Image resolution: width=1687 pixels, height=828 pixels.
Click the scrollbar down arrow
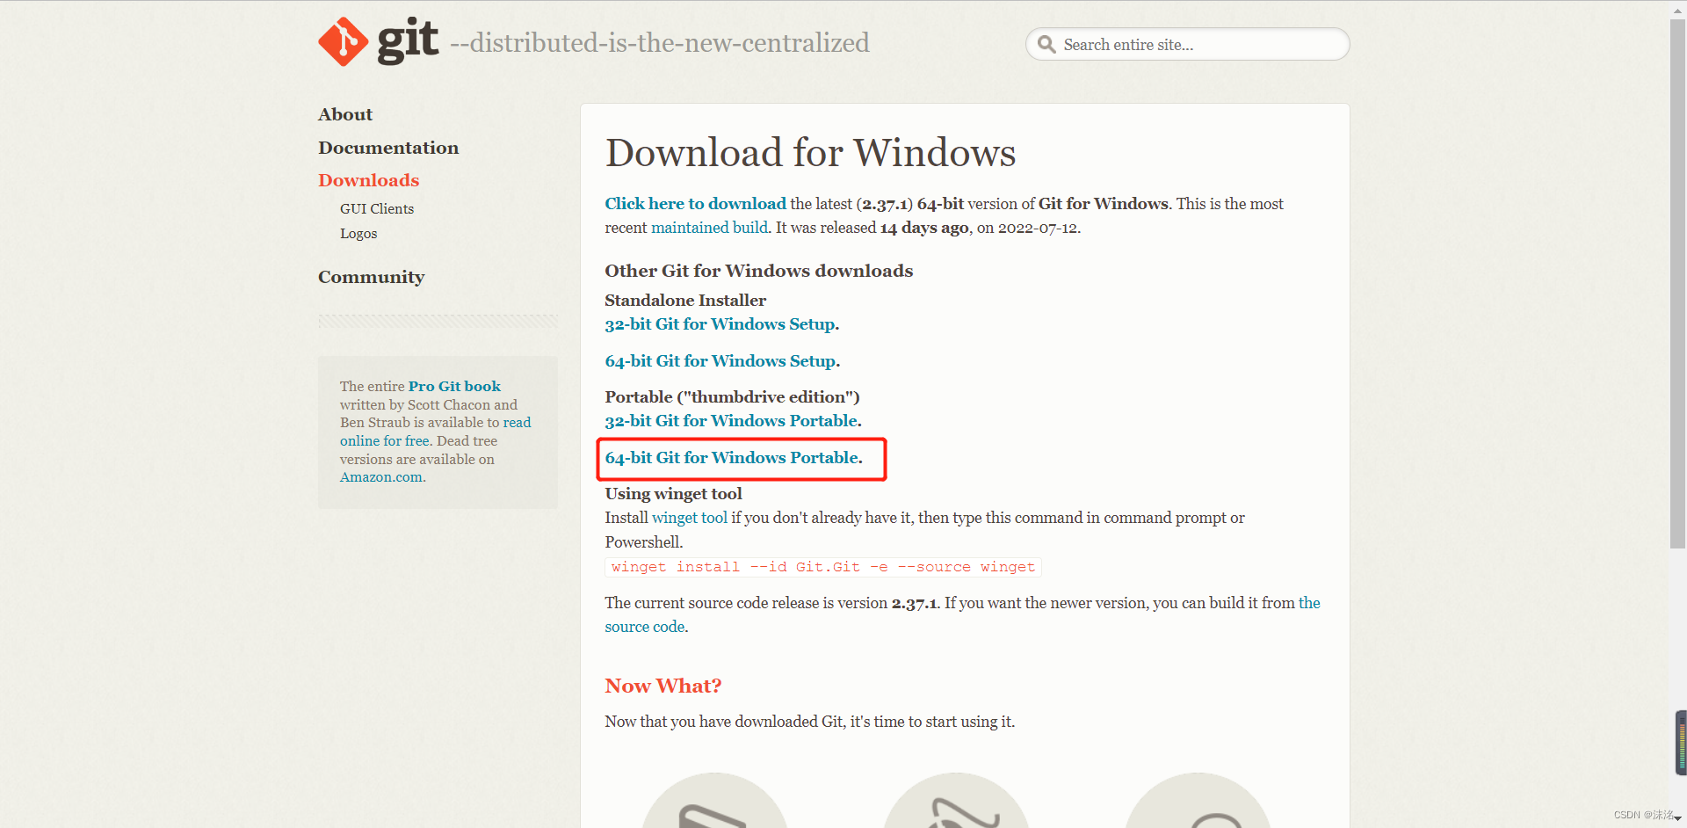(1677, 818)
